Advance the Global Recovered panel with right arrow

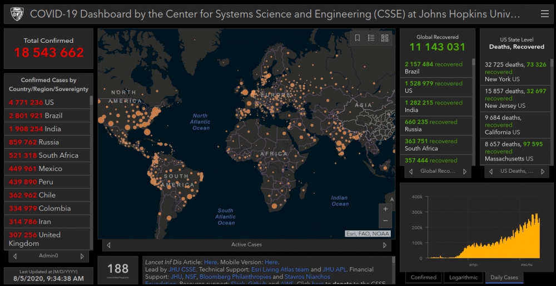[x=465, y=172]
